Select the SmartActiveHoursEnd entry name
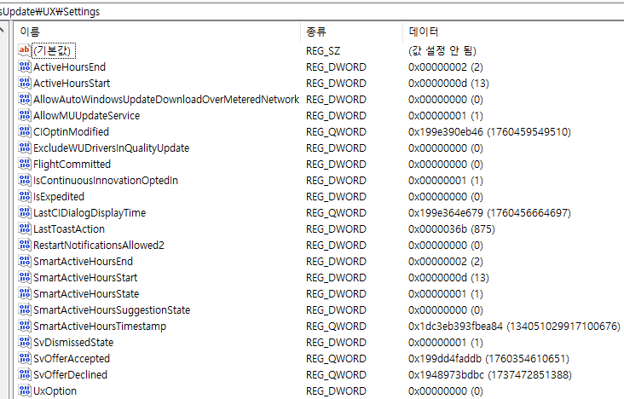 pos(83,261)
